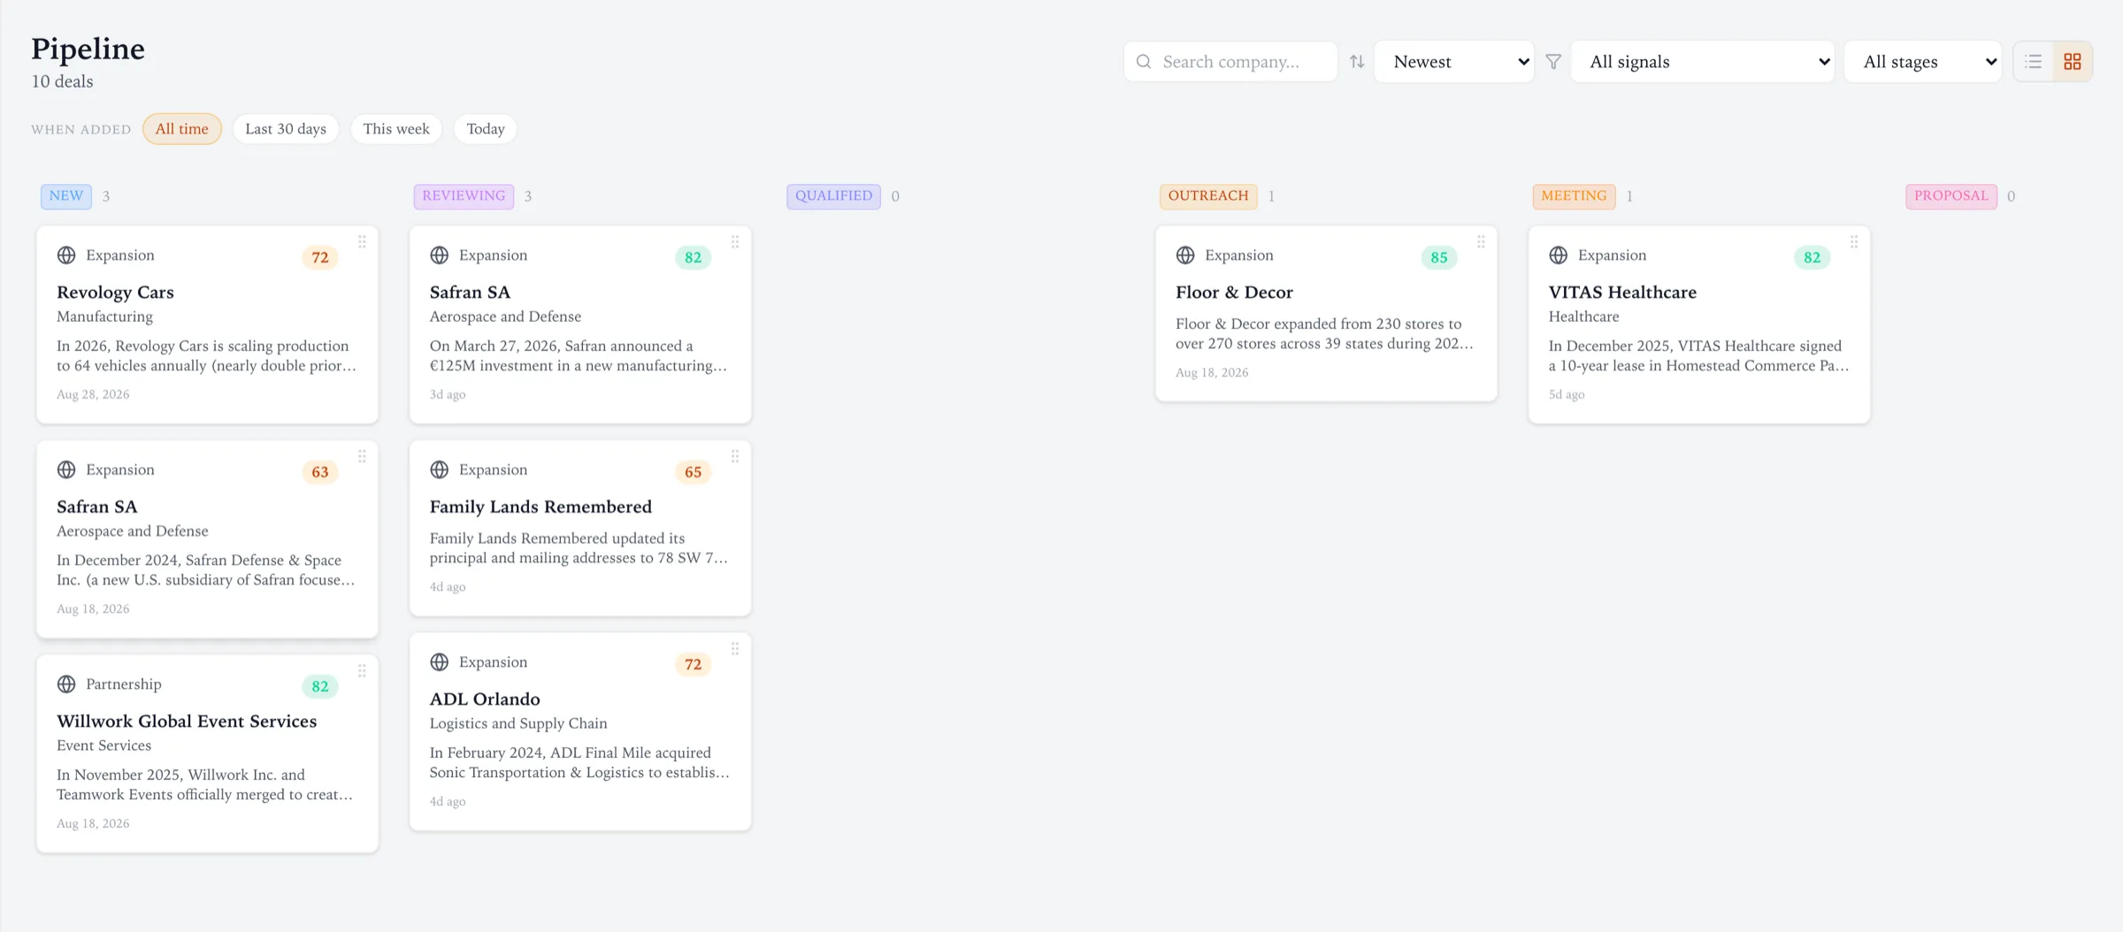Open the VITAS Healthcare deal title
The width and height of the screenshot is (2123, 932).
point(1622,293)
